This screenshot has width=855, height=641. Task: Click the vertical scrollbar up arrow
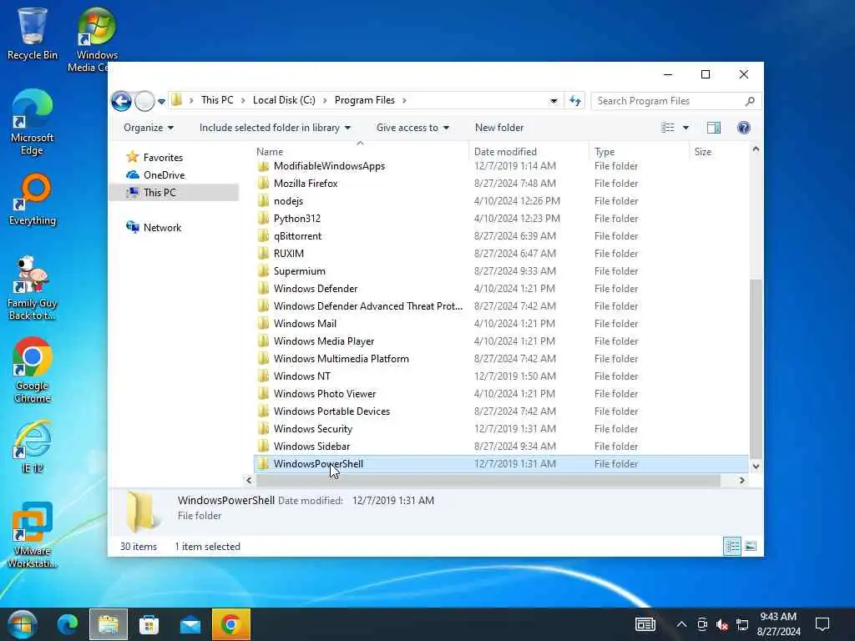coord(756,149)
